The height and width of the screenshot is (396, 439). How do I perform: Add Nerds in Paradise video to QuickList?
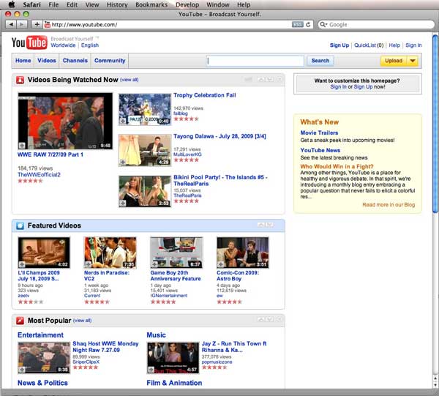(89, 264)
